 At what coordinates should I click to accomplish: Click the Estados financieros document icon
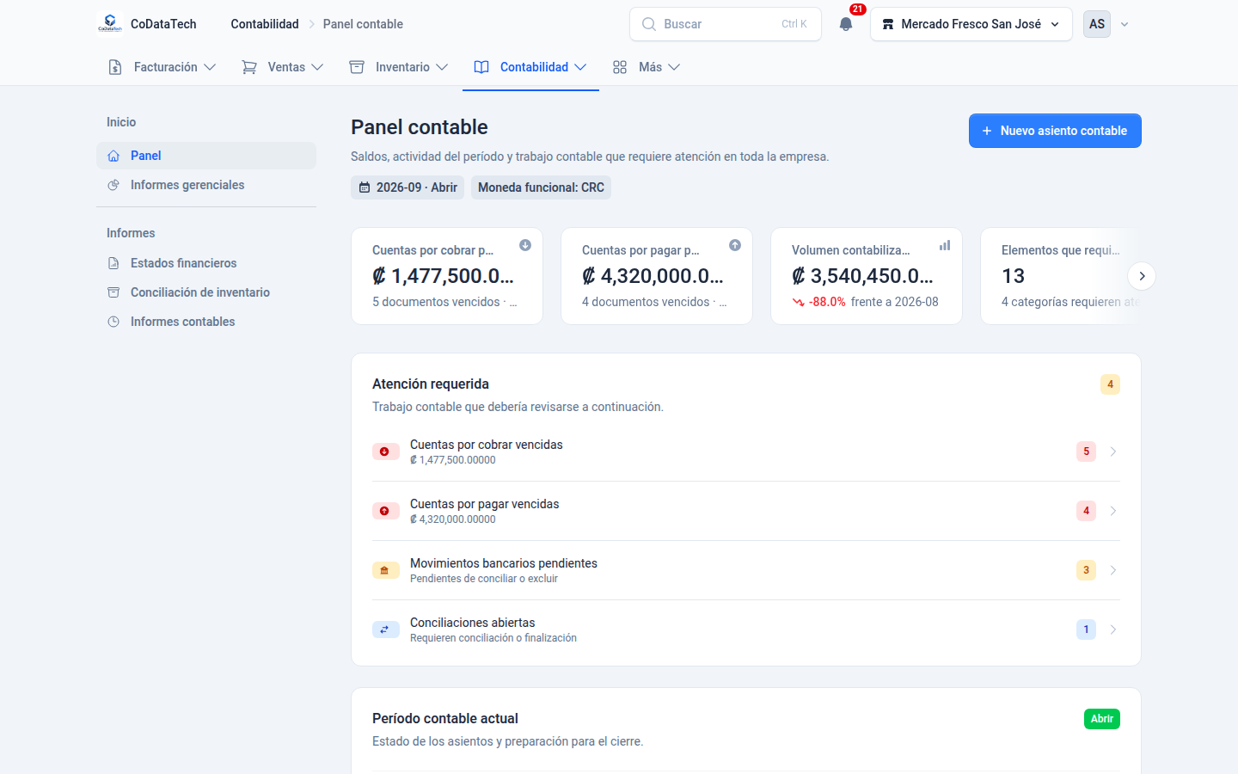[113, 263]
